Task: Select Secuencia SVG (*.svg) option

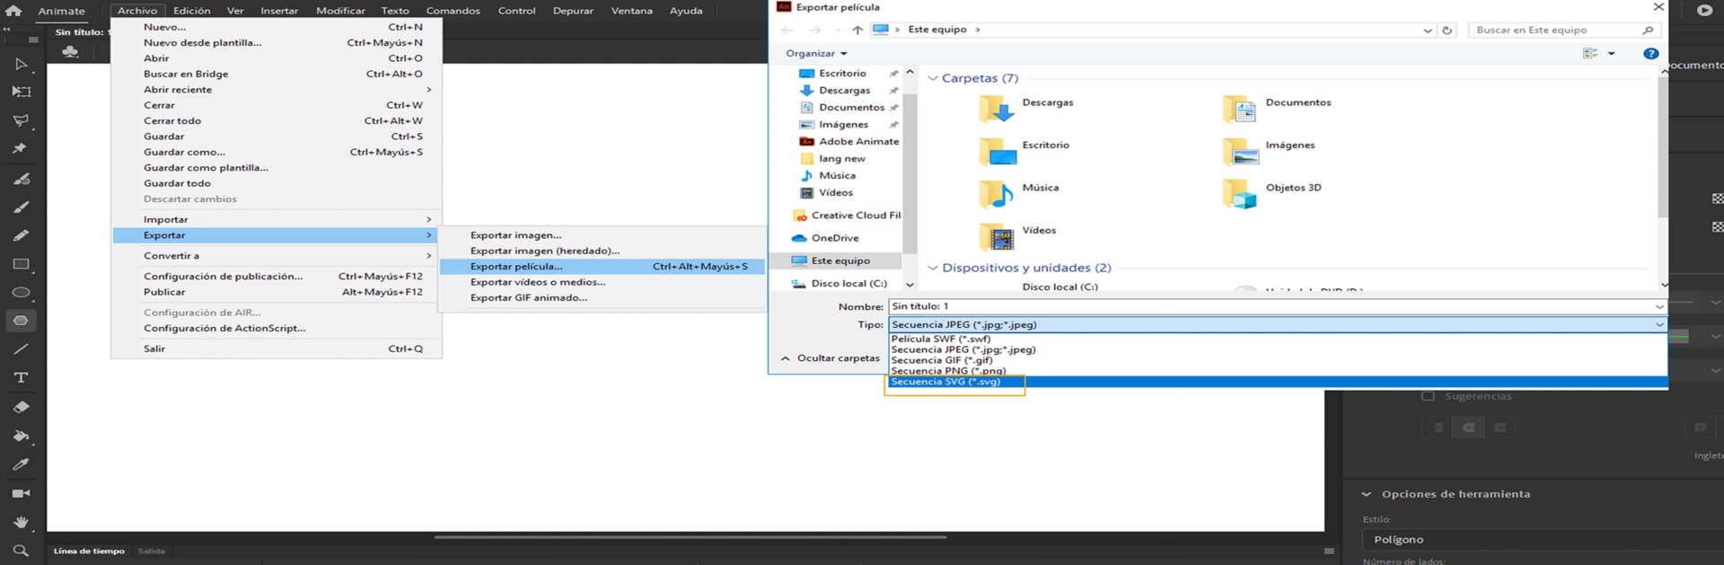Action: [1278, 382]
